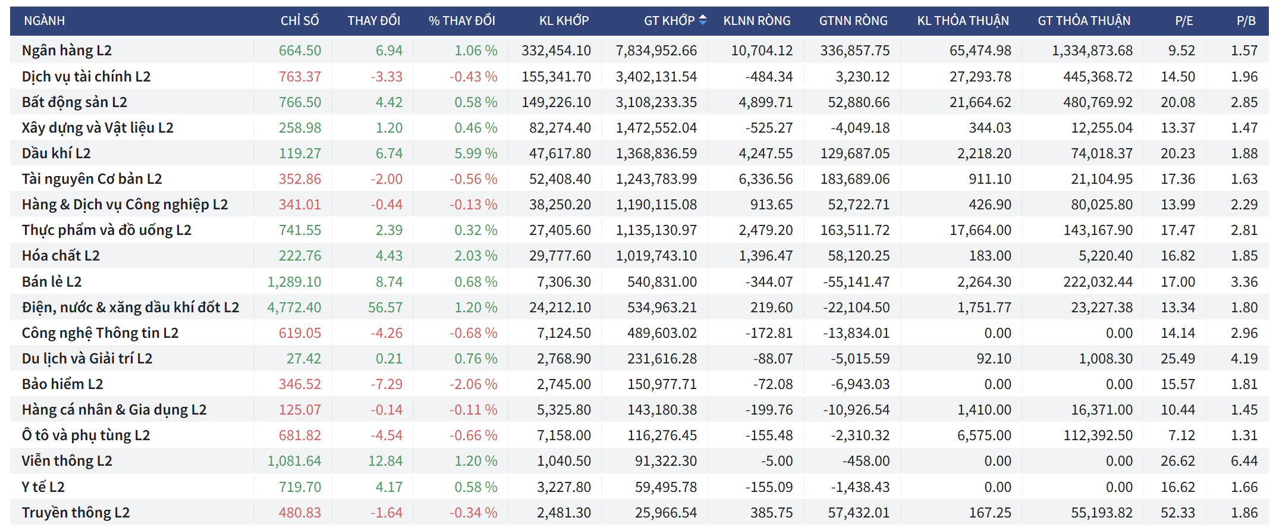Open the Ngân hàng L2 sector
This screenshot has height=530, width=1276.
point(67,51)
